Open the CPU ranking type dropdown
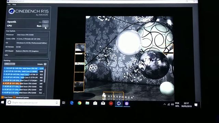 click(10, 64)
